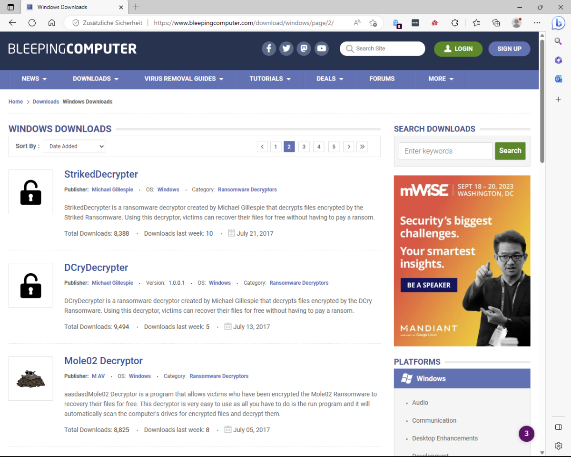Image resolution: width=571 pixels, height=457 pixels.
Task: Expand the TUTORIALS menu
Action: [270, 79]
